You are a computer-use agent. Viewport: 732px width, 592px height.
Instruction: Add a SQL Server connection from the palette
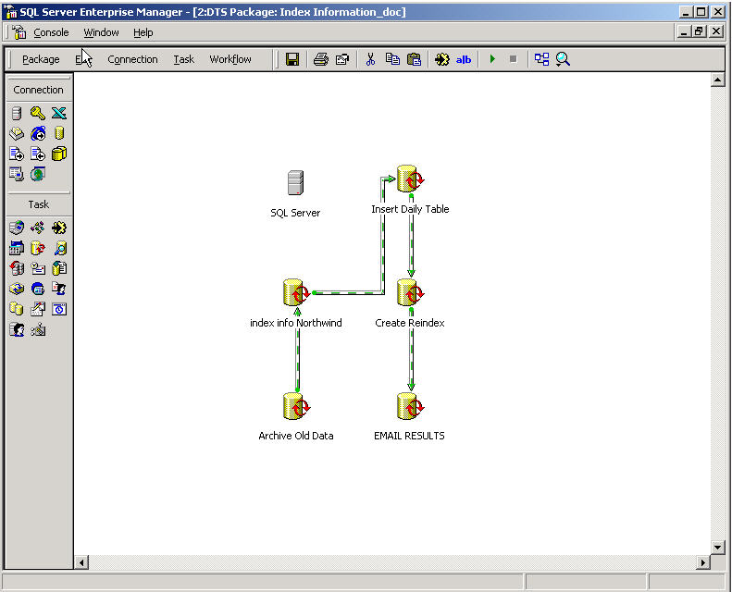(x=17, y=113)
